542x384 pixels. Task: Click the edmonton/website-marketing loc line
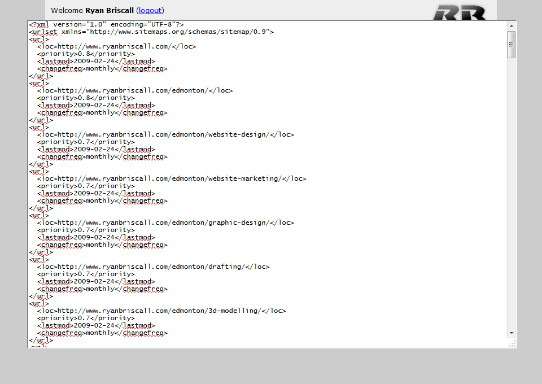[x=172, y=179]
